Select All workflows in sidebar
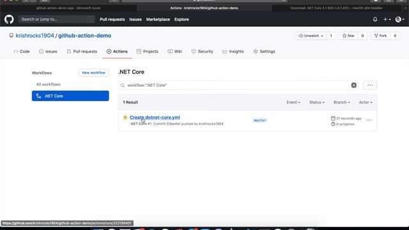 49,84
